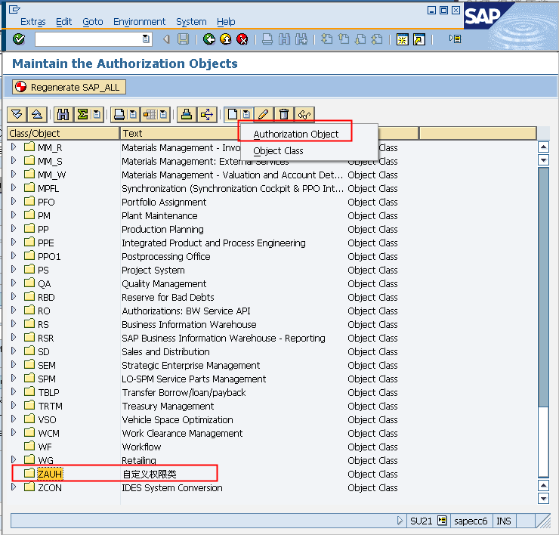Click the Regenerate SAP_ALL button

click(x=69, y=87)
